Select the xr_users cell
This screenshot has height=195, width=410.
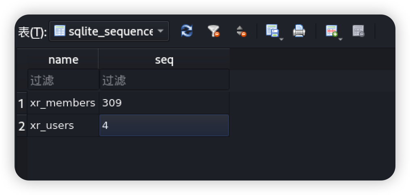tap(63, 126)
